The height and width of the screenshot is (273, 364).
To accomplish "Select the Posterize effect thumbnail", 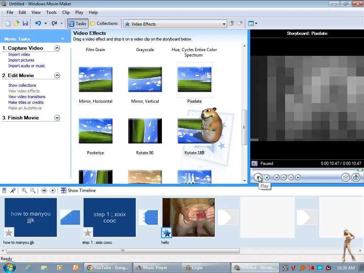I will pos(96,131).
